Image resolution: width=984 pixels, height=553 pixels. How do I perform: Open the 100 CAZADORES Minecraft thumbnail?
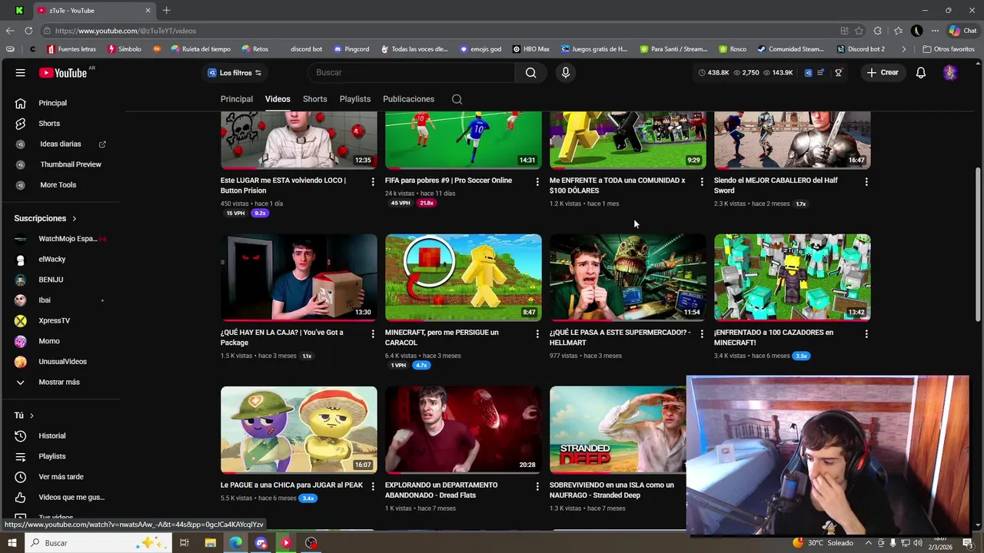[x=792, y=277]
